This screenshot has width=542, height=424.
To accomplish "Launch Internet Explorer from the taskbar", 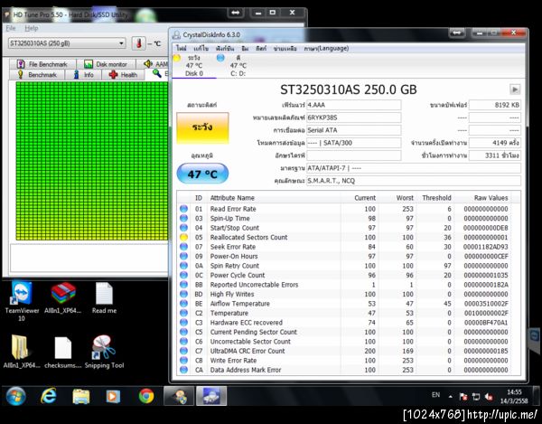I will (x=49, y=396).
